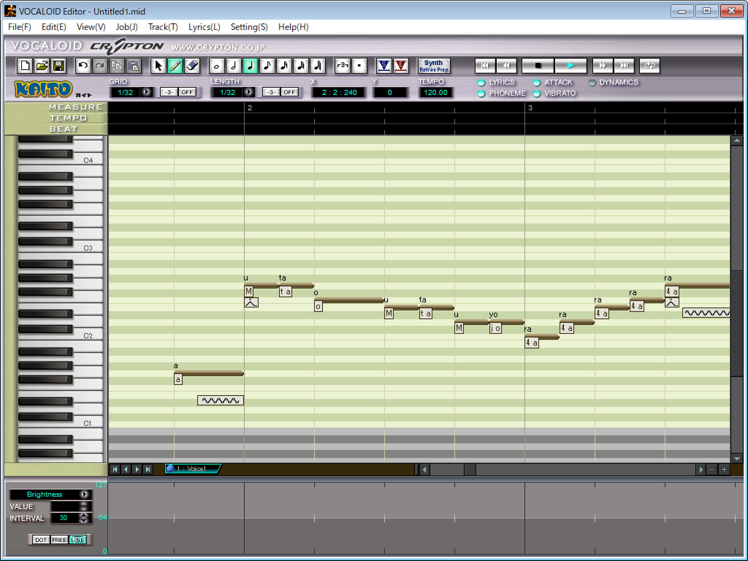Expand the GRID 1/32 dropdown arrow

(147, 92)
